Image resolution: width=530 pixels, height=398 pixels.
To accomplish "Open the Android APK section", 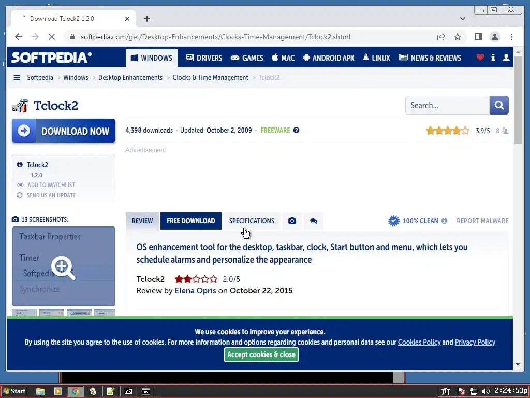I will [x=329, y=58].
